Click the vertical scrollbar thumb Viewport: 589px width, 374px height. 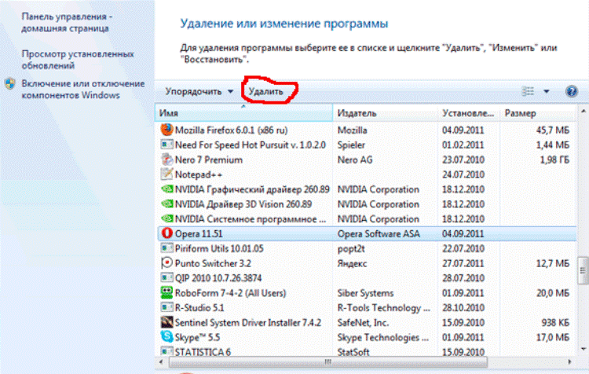coord(583,270)
